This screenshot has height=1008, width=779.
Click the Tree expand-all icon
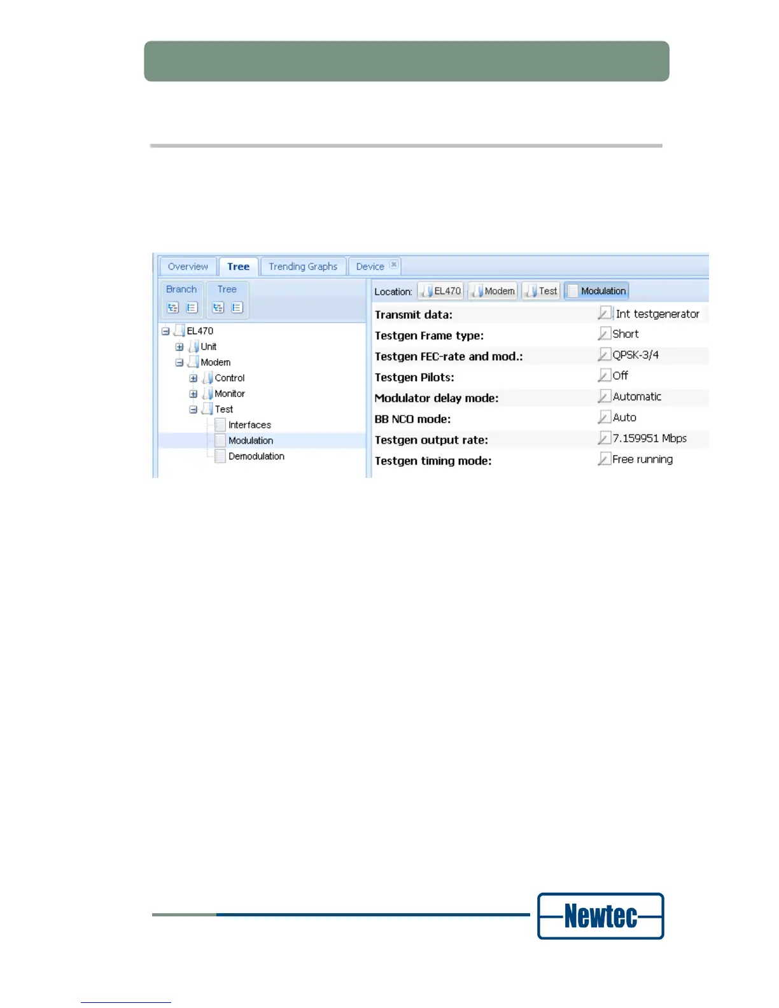(x=218, y=307)
